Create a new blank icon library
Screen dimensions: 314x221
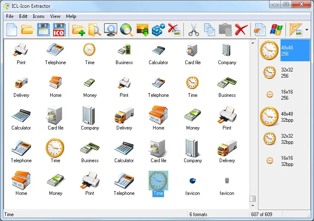[11, 30]
